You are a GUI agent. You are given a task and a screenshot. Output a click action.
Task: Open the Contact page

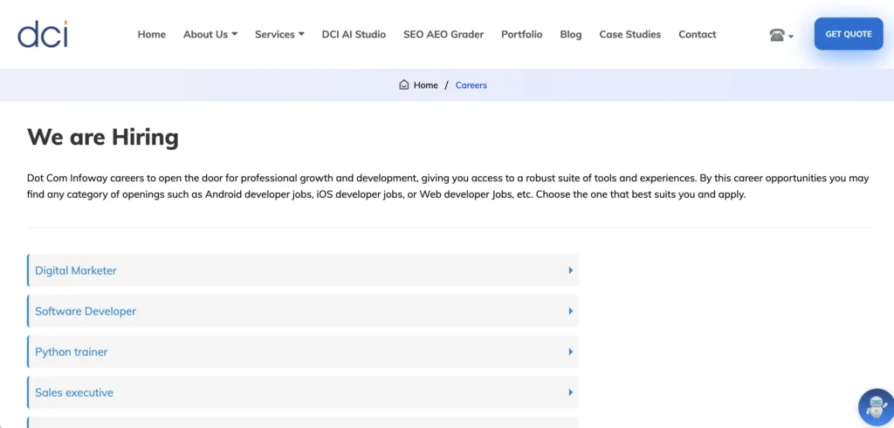coord(698,34)
